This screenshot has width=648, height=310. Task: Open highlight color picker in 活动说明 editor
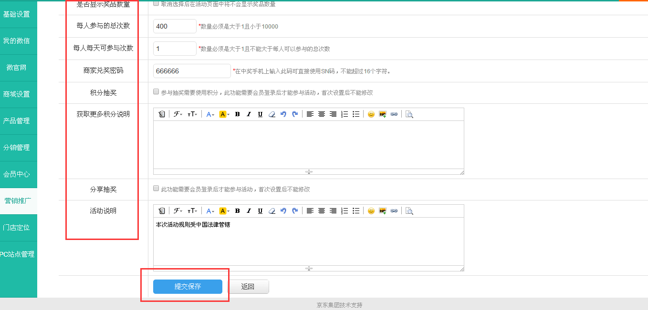point(224,211)
